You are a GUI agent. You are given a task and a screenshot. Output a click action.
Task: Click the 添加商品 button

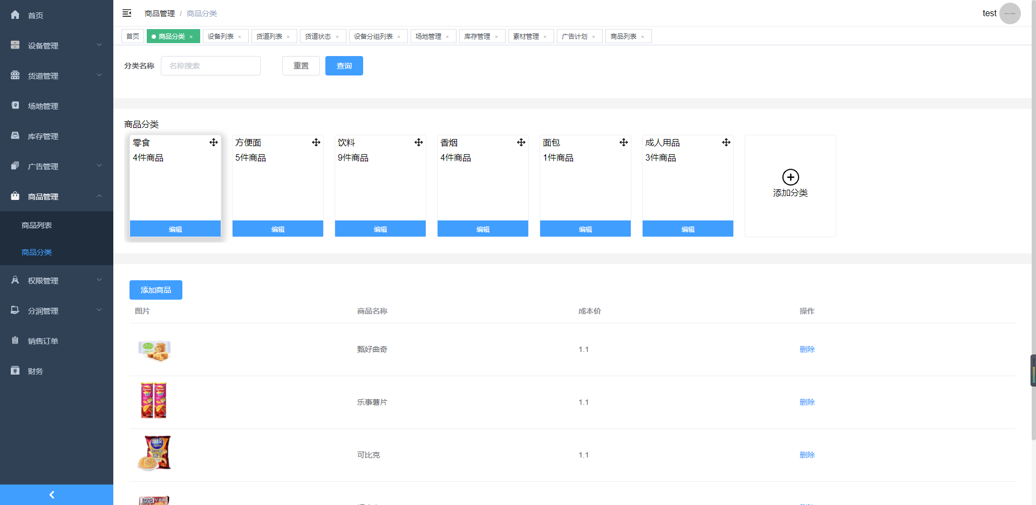pos(156,290)
